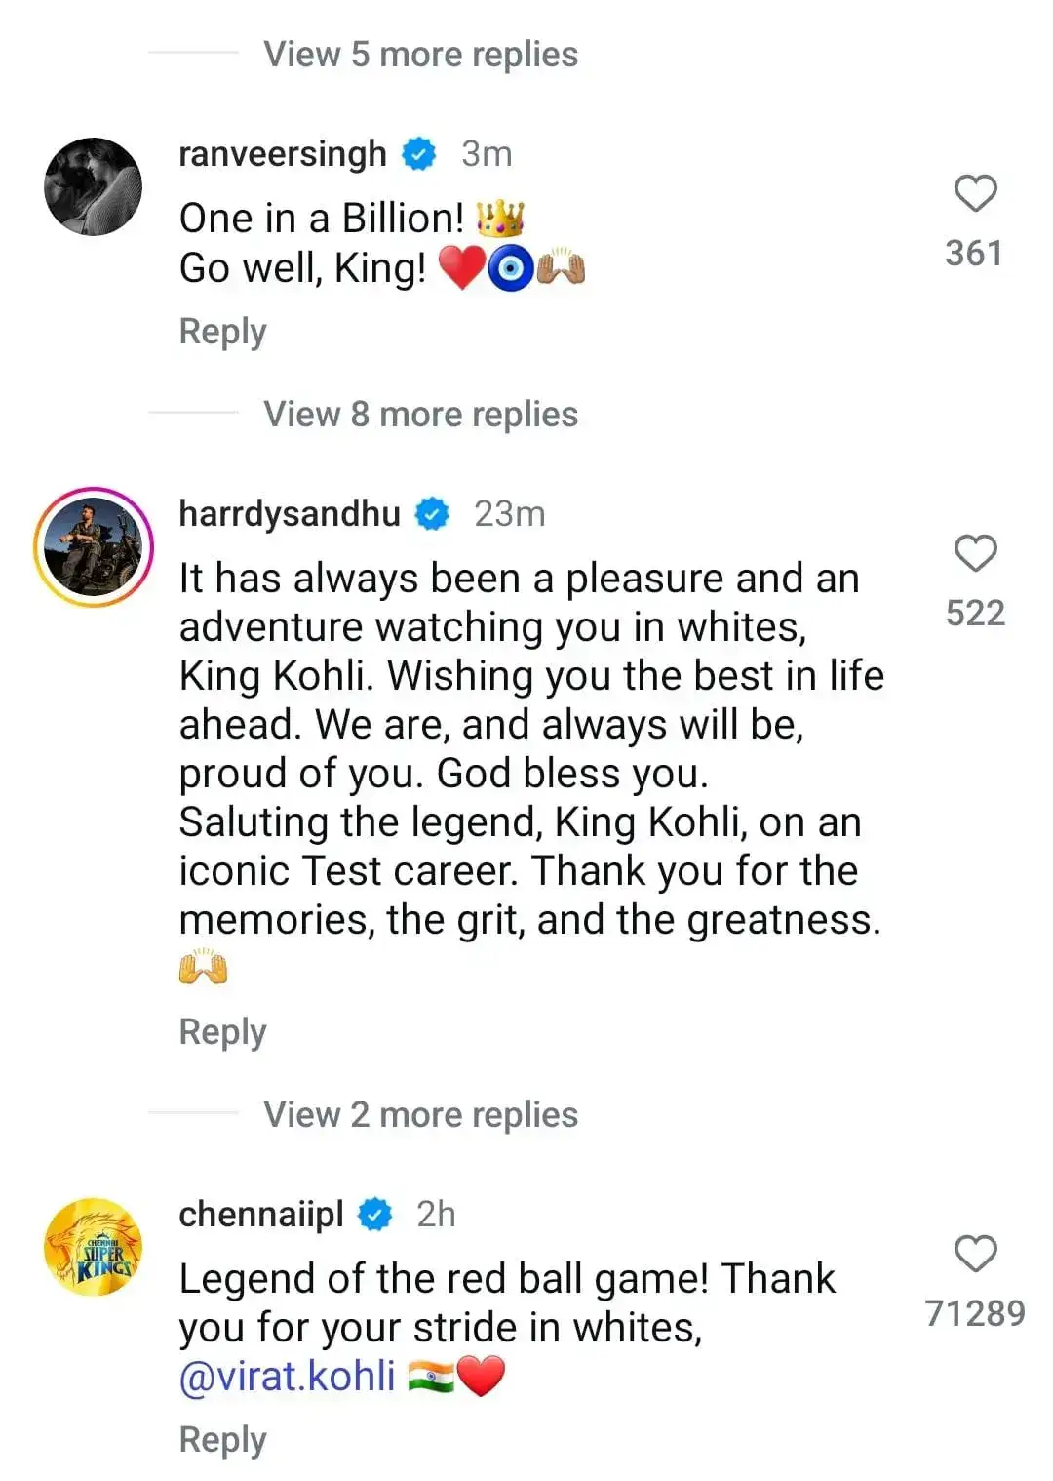
Task: Click chennaiipl's verified badge
Action: [x=376, y=1215]
